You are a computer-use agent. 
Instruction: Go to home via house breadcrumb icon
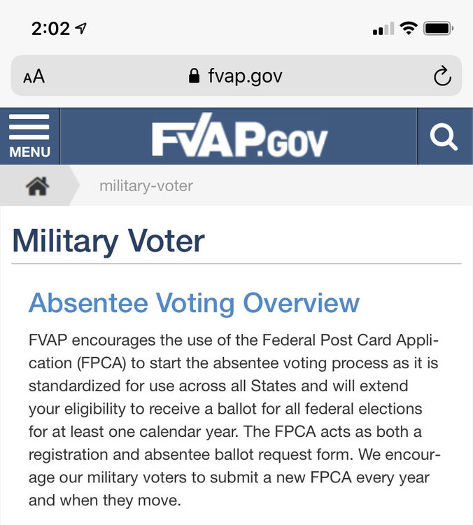(x=36, y=185)
